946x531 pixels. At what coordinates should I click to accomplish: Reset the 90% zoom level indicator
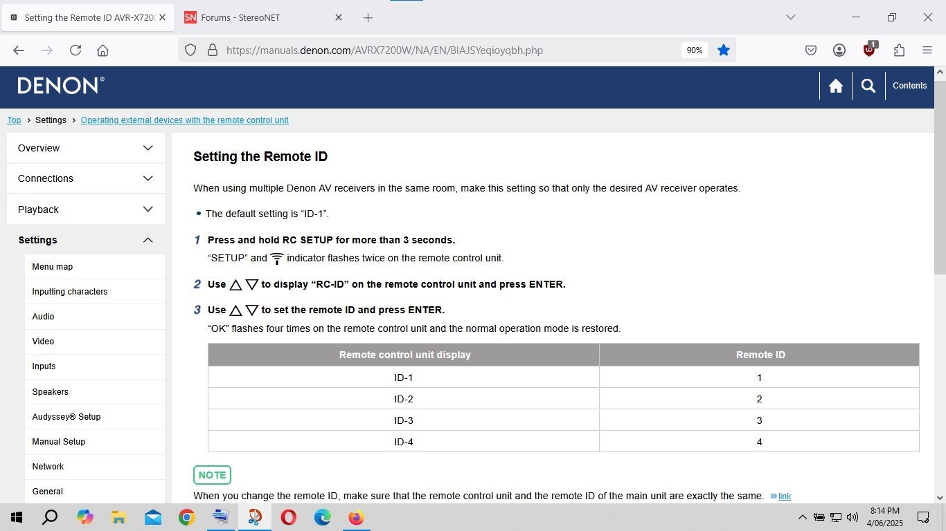pyautogui.click(x=695, y=50)
